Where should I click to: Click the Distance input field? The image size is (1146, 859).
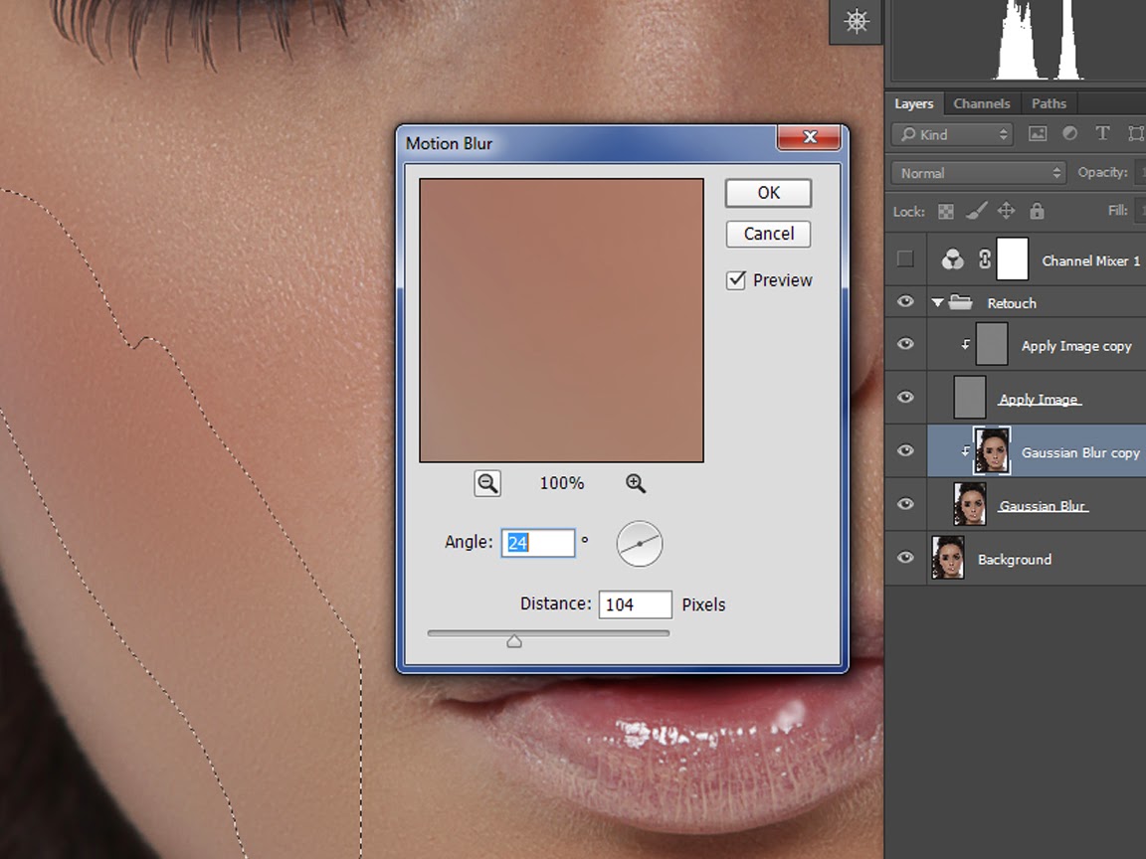click(x=635, y=604)
